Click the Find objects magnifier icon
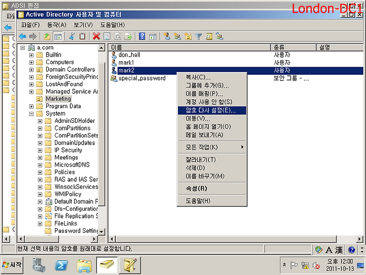 click(x=209, y=36)
